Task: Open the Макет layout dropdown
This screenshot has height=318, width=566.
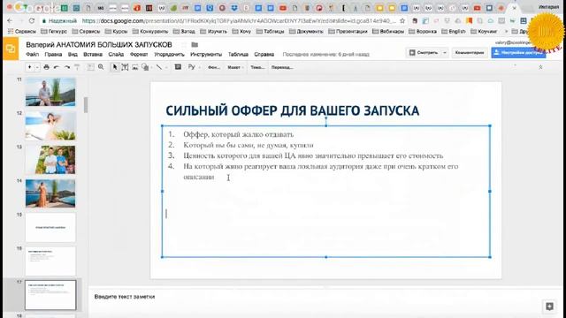Action: coord(235,67)
